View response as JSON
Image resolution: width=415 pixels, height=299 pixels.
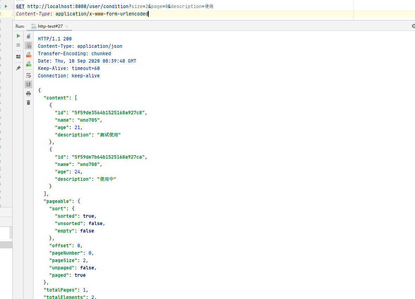pos(28,45)
